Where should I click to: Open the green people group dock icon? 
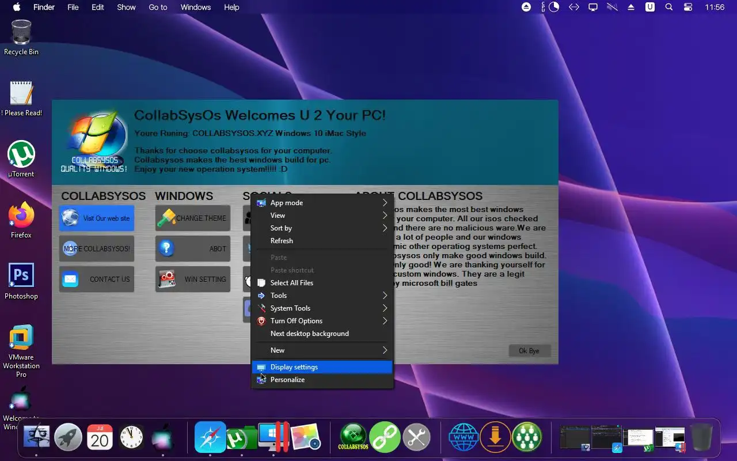527,437
